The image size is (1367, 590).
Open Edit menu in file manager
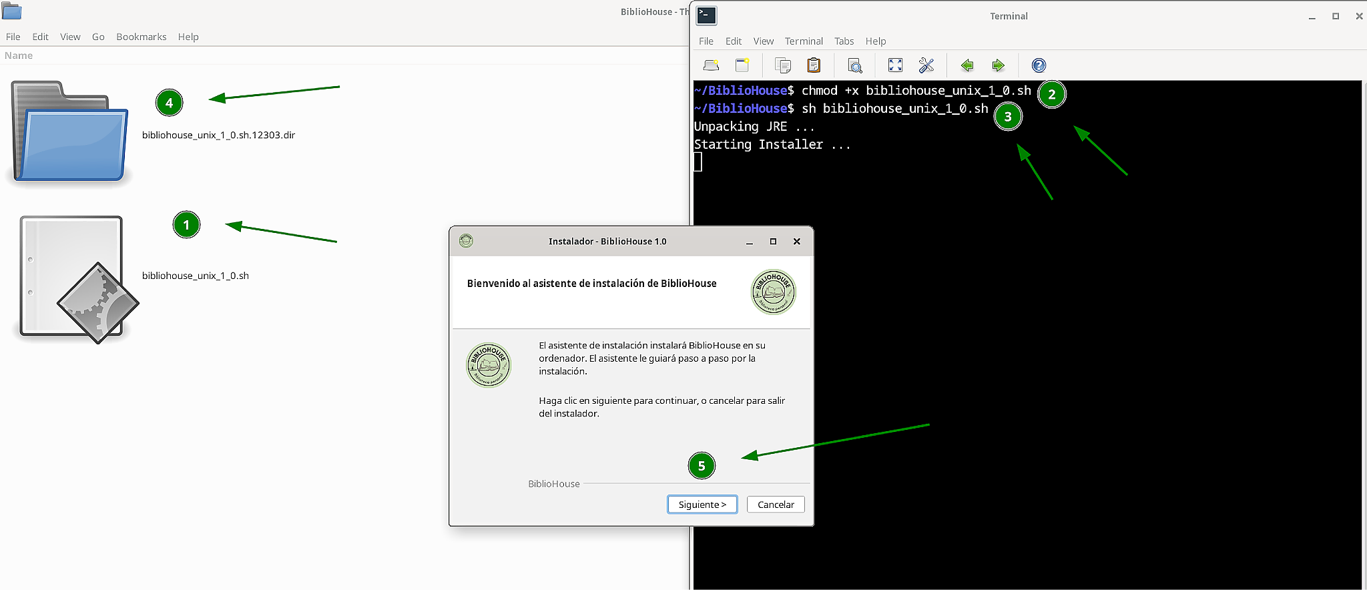40,37
